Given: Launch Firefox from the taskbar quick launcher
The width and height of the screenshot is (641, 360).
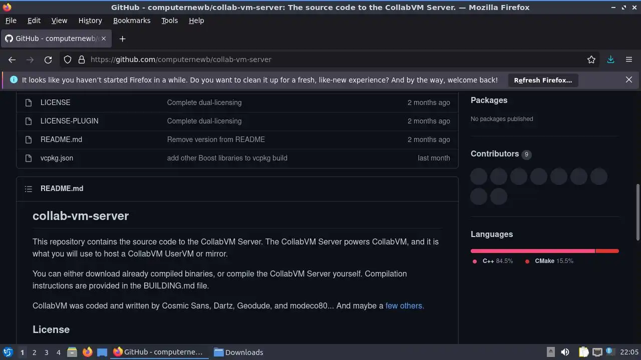Looking at the screenshot, I should coord(87,352).
